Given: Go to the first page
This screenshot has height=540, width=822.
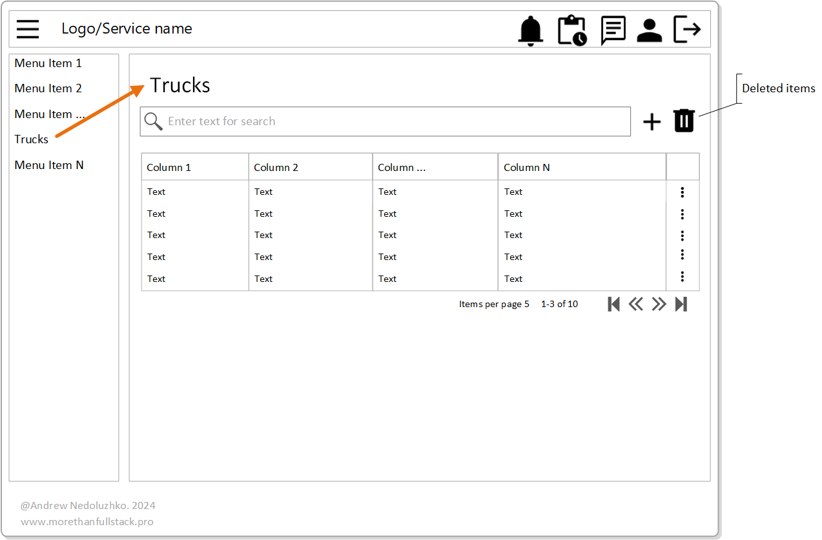Looking at the screenshot, I should coord(613,304).
